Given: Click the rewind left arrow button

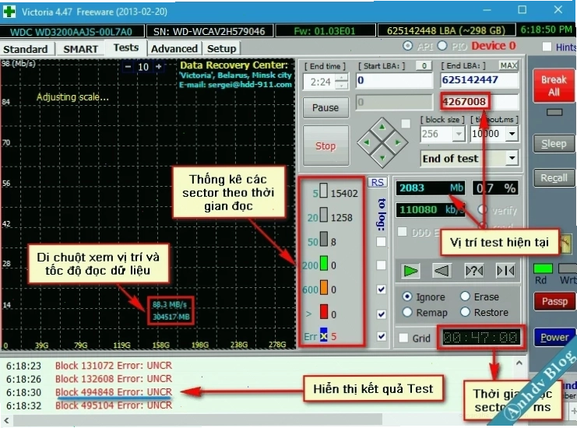Looking at the screenshot, I should [442, 272].
